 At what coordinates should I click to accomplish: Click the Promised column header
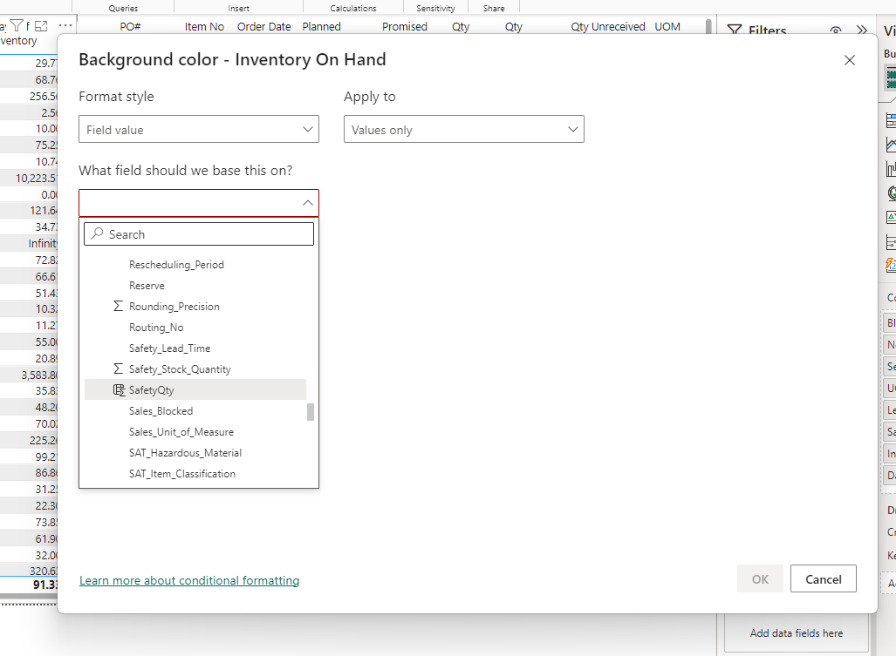coord(405,27)
